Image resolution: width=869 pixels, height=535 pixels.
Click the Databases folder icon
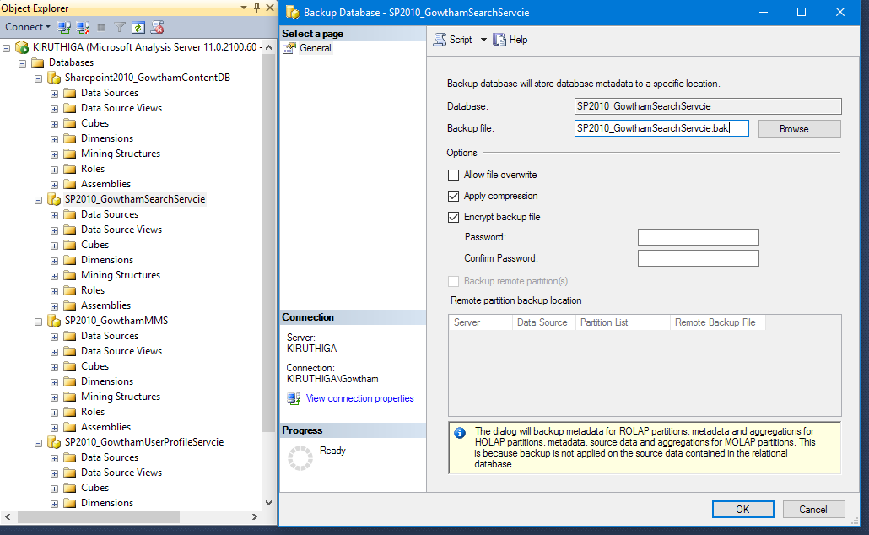pos(38,62)
